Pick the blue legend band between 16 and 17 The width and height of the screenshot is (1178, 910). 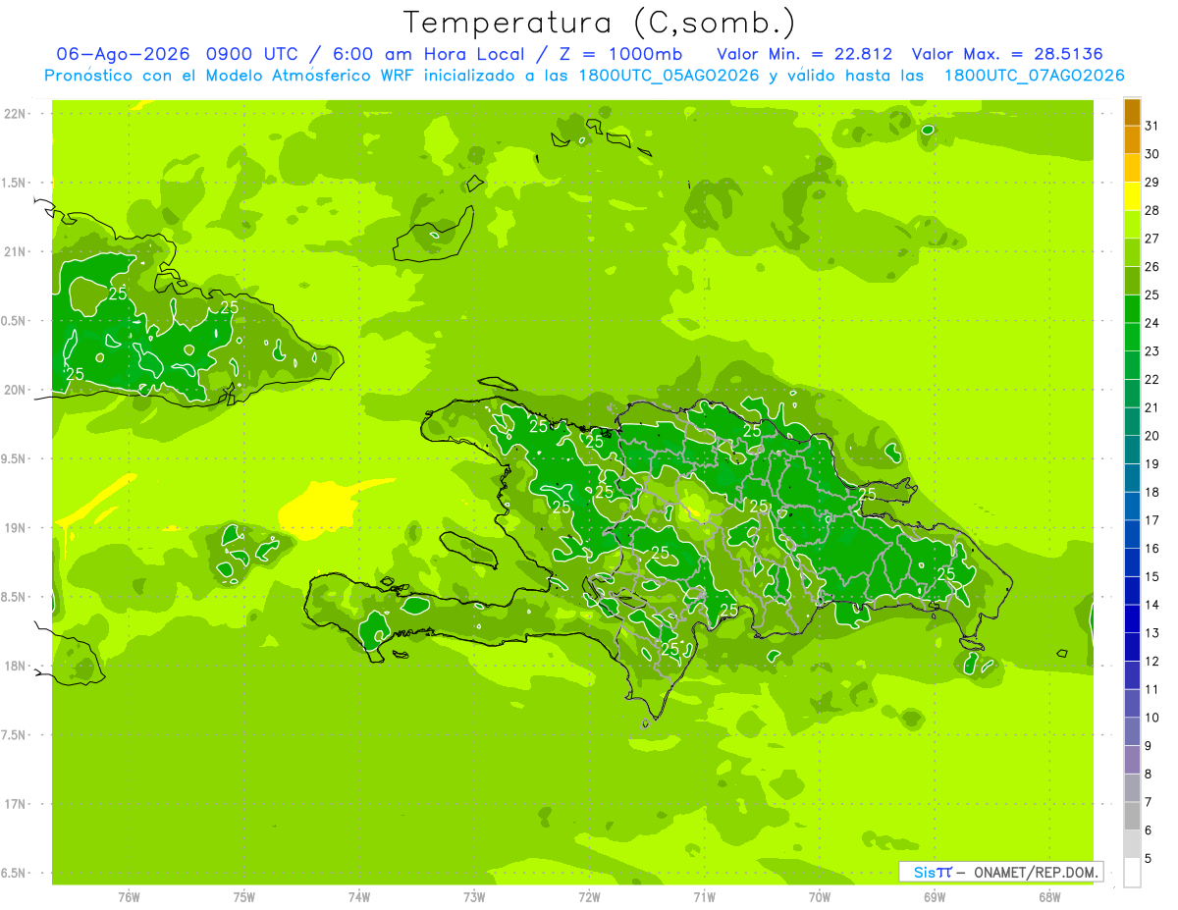coord(1132,534)
